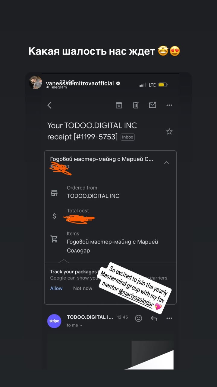Viewport: 217px width, 387px height.
Task: Return to Telegram from the status bar
Action: [x=56, y=87]
